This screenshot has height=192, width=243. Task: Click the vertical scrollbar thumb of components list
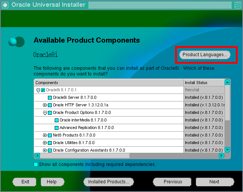coord(228,103)
